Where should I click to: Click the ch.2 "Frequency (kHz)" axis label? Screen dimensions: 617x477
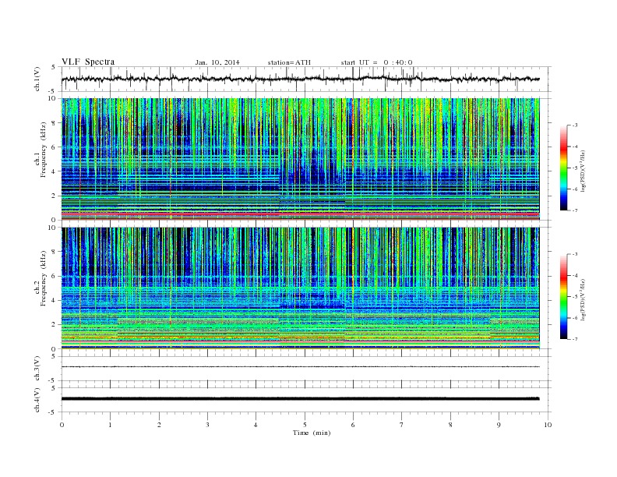tap(44, 277)
